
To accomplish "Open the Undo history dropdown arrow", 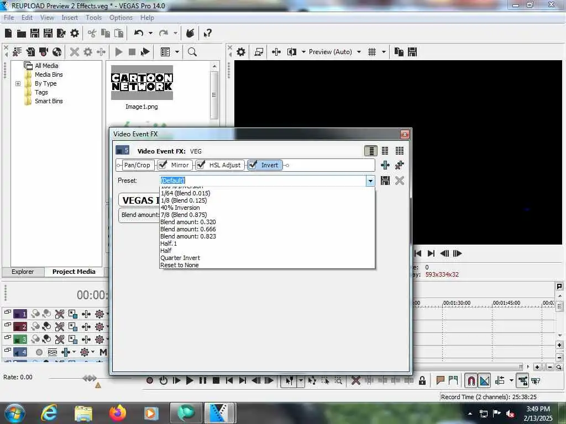I will tap(150, 33).
